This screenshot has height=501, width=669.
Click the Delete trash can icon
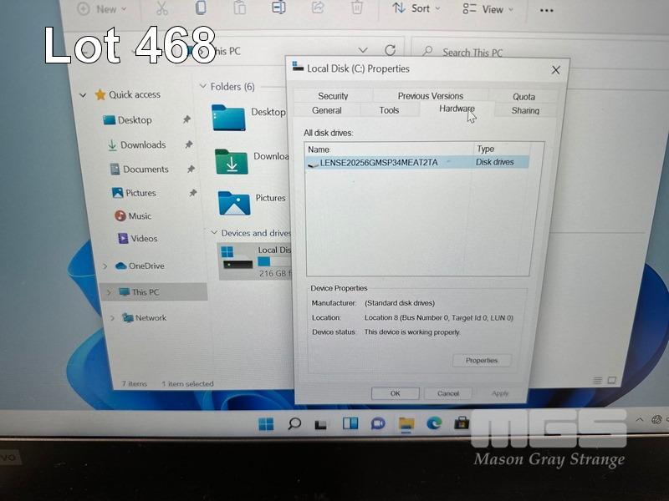click(x=357, y=8)
